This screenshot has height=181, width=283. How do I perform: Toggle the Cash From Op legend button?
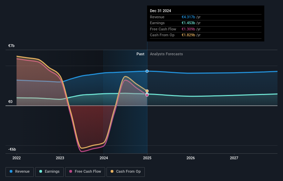coord(125,172)
